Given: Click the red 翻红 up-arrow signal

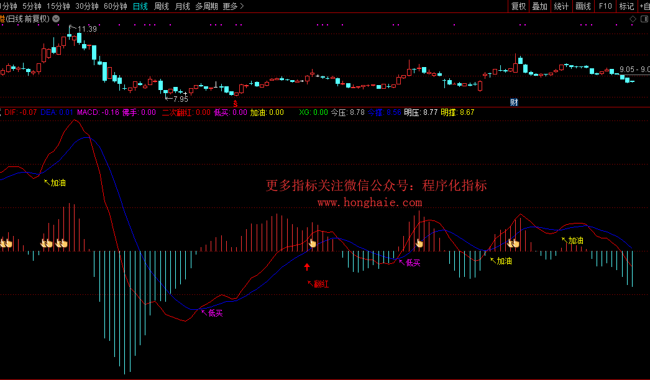Looking at the screenshot, I should pyautogui.click(x=306, y=267).
